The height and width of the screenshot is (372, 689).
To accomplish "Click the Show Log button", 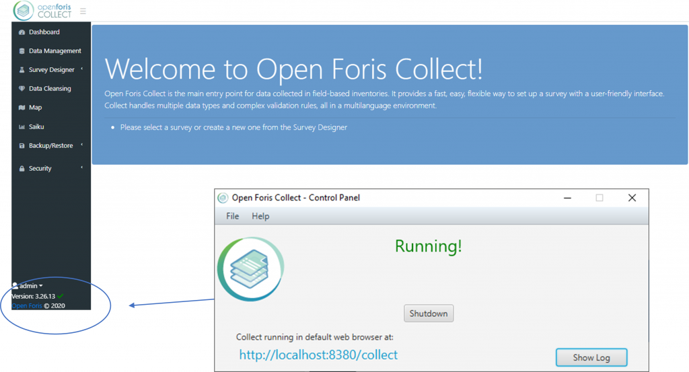I will [x=591, y=357].
